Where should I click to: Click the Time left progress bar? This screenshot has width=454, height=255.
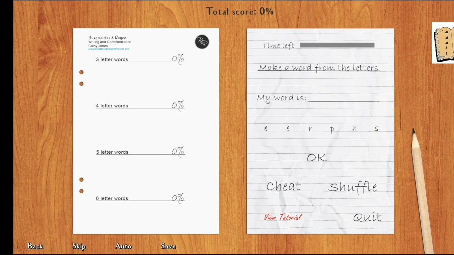[x=337, y=45]
